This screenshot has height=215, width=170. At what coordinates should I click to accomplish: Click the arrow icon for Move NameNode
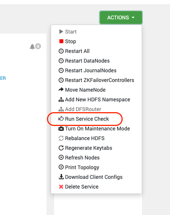coord(61,89)
